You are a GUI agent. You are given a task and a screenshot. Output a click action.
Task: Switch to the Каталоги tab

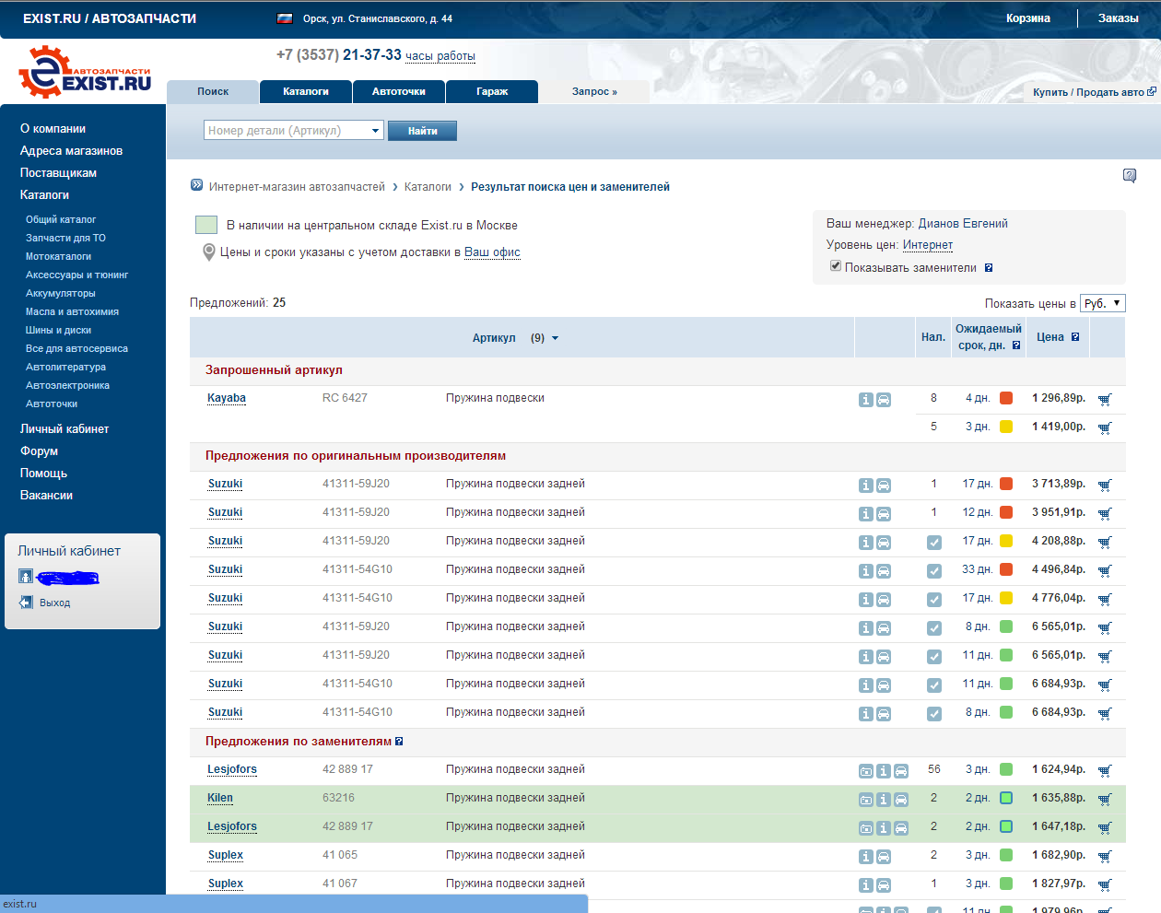point(305,91)
